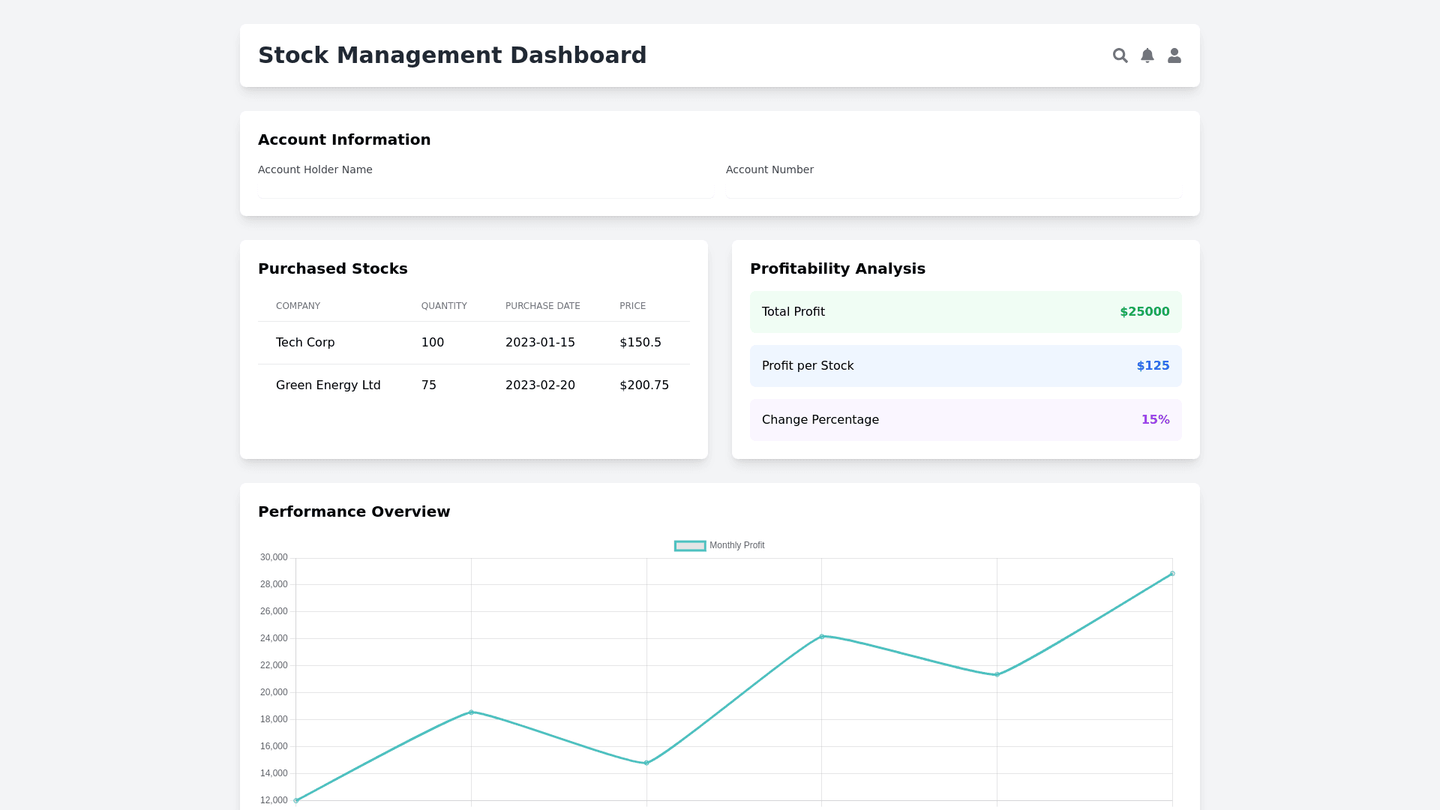Open notifications bell icon
This screenshot has width=1440, height=810.
(1147, 55)
